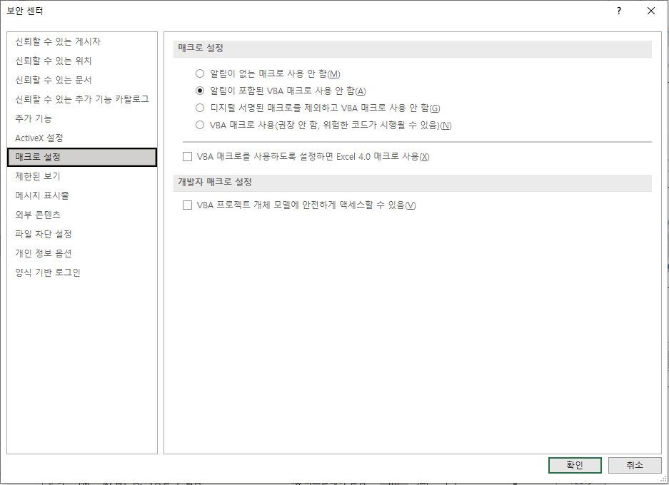
Task: Open '메시지 표시줄' settings
Action: click(82, 195)
